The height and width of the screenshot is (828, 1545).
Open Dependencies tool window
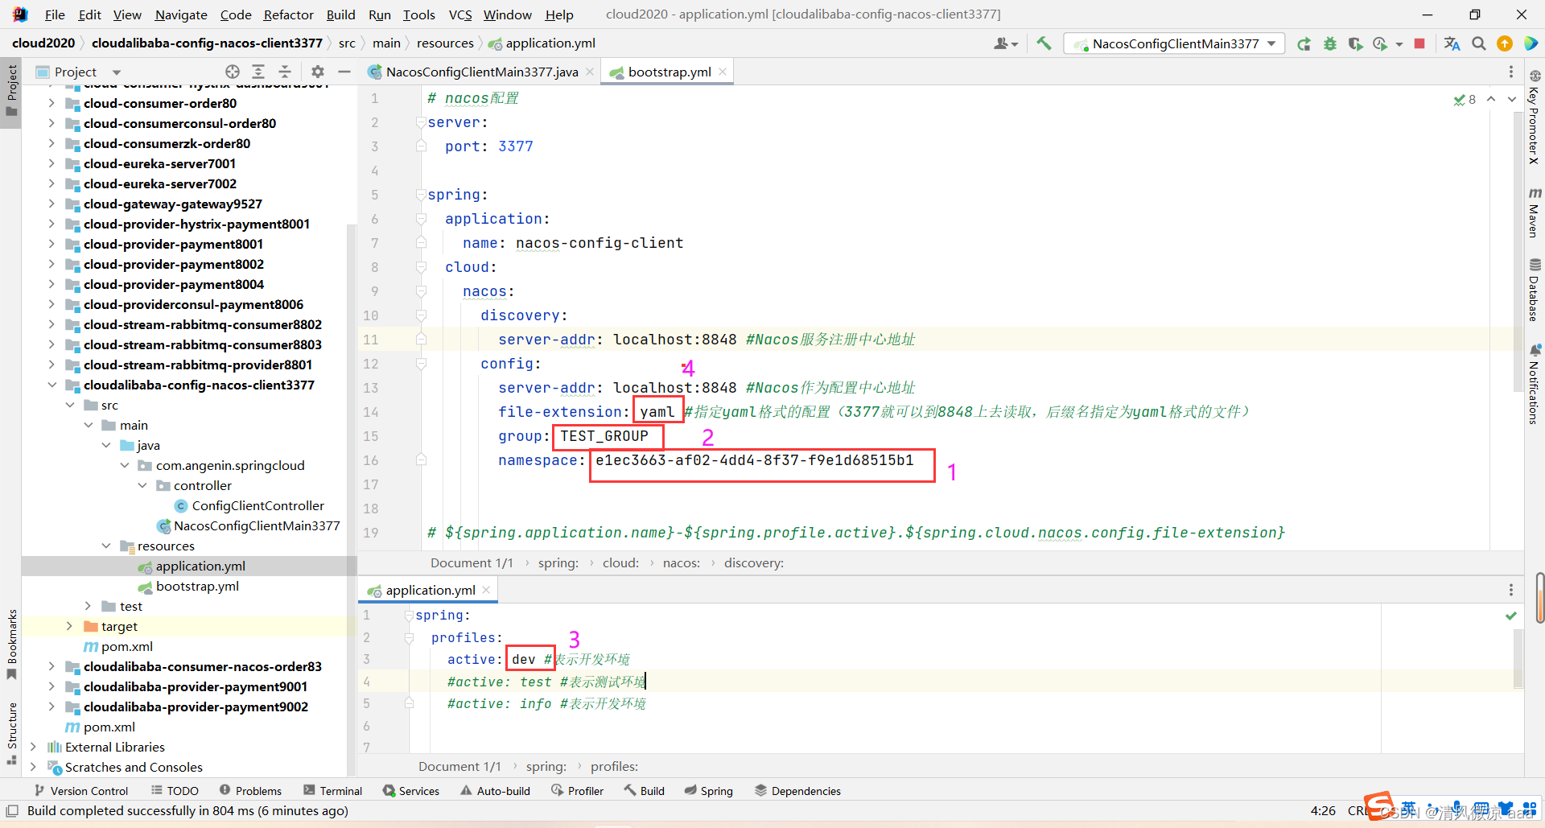(x=797, y=791)
